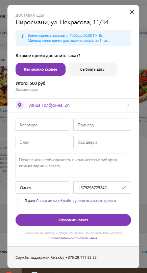Image resolution: width=147 pixels, height=273 pixels.
Task: Click the Квартира input field
Action: 42,125
